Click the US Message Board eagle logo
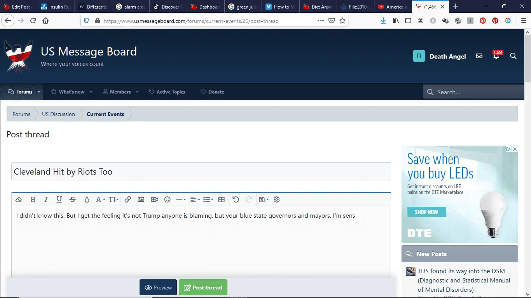Image resolution: width=531 pixels, height=298 pixels. (x=18, y=56)
